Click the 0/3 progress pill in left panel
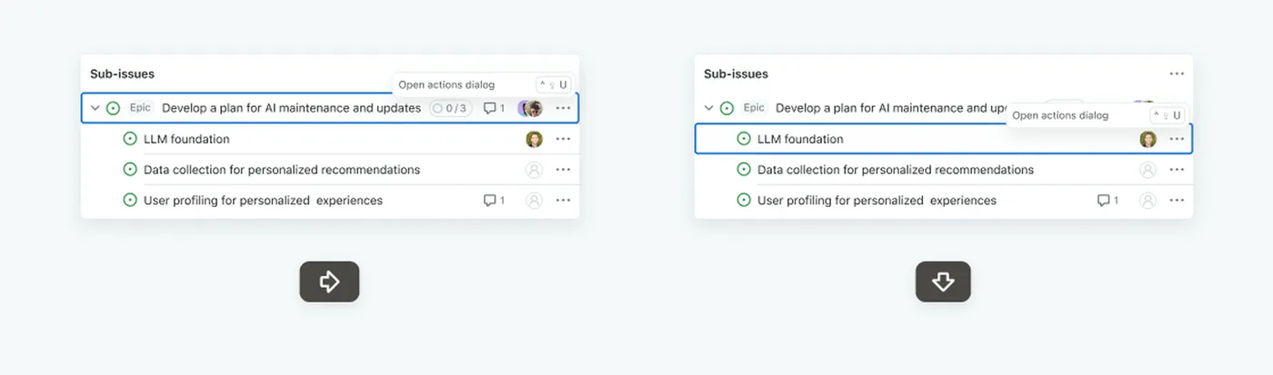 (450, 108)
